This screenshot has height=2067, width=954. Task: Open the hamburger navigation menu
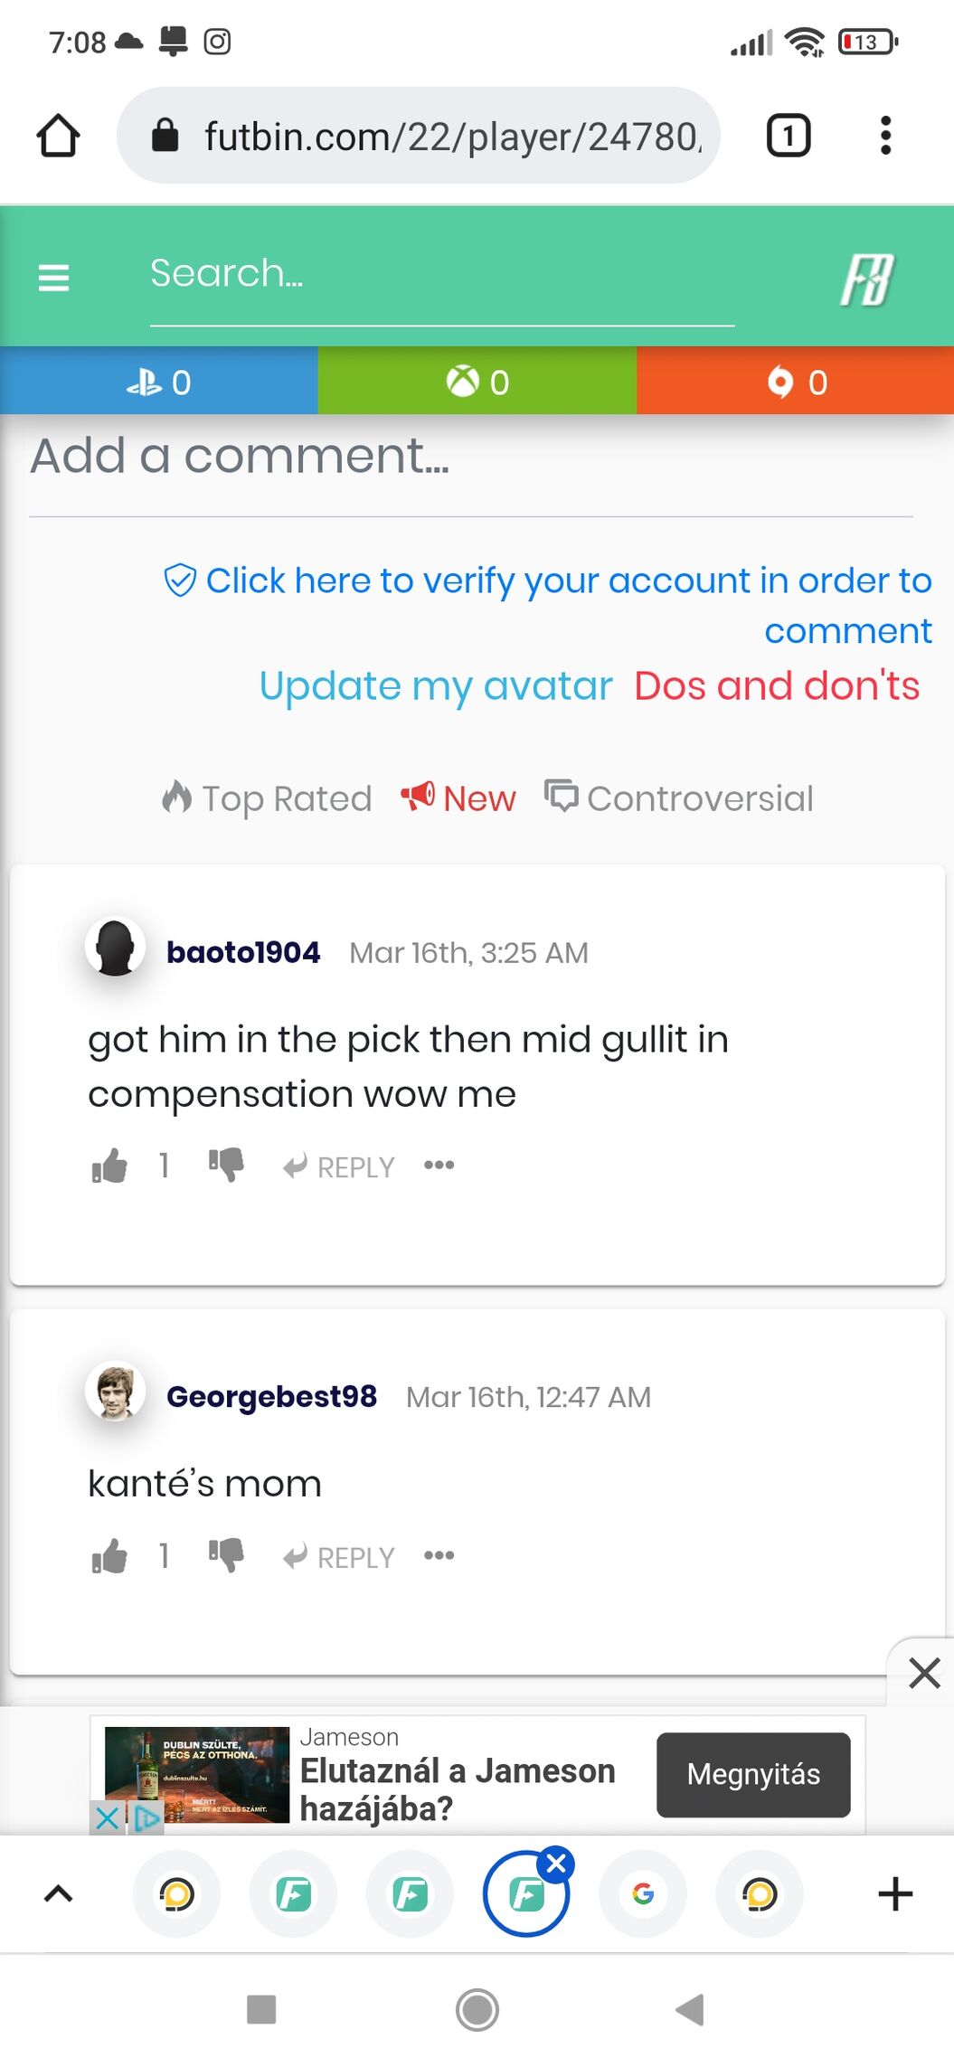53,277
